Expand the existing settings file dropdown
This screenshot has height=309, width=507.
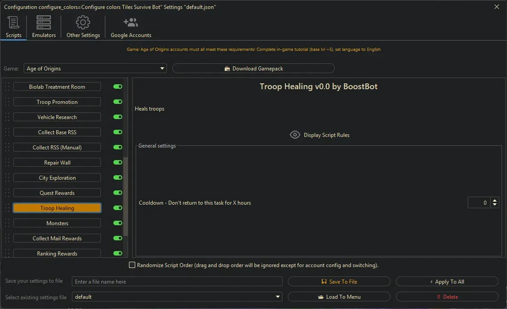[x=278, y=297]
